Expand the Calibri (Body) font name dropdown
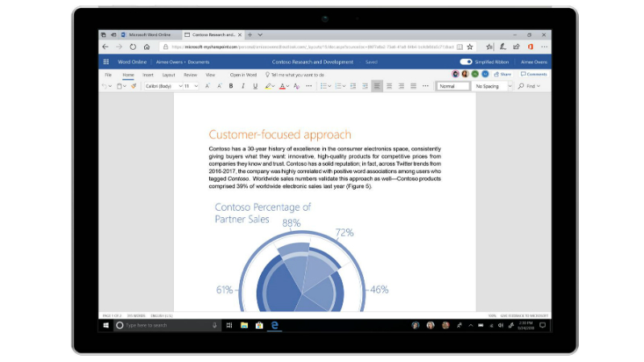Image resolution: width=644 pixels, height=362 pixels. tap(180, 86)
